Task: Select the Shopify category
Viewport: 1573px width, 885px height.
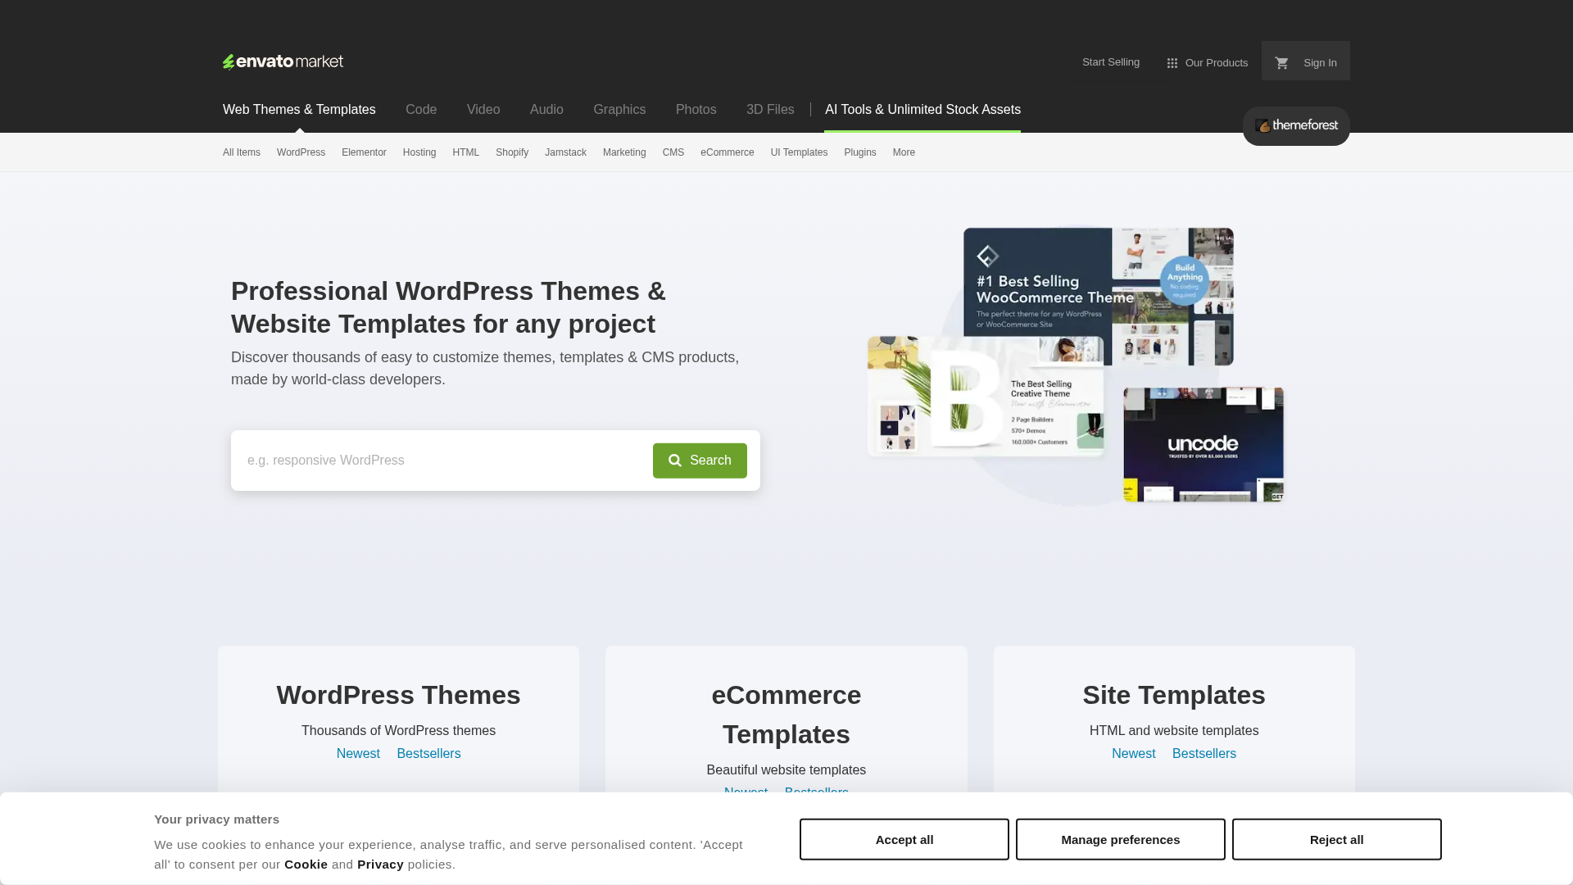Action: (512, 152)
